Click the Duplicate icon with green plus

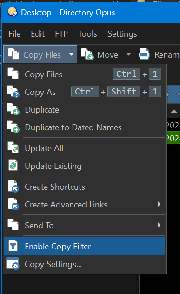pos(13,109)
